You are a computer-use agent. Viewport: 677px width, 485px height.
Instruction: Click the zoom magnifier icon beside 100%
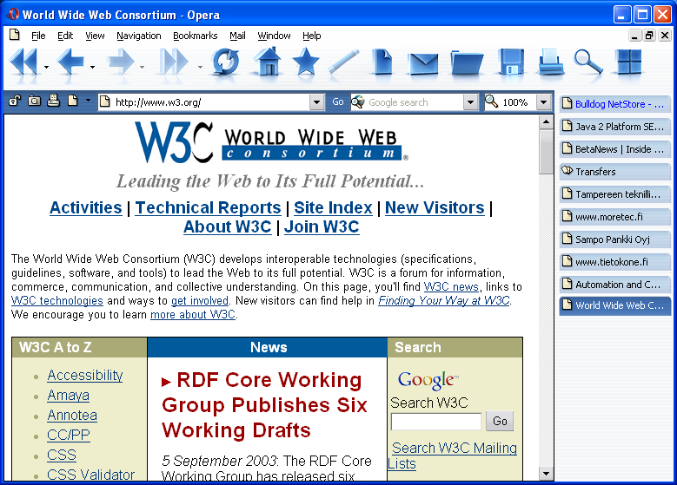click(x=491, y=102)
